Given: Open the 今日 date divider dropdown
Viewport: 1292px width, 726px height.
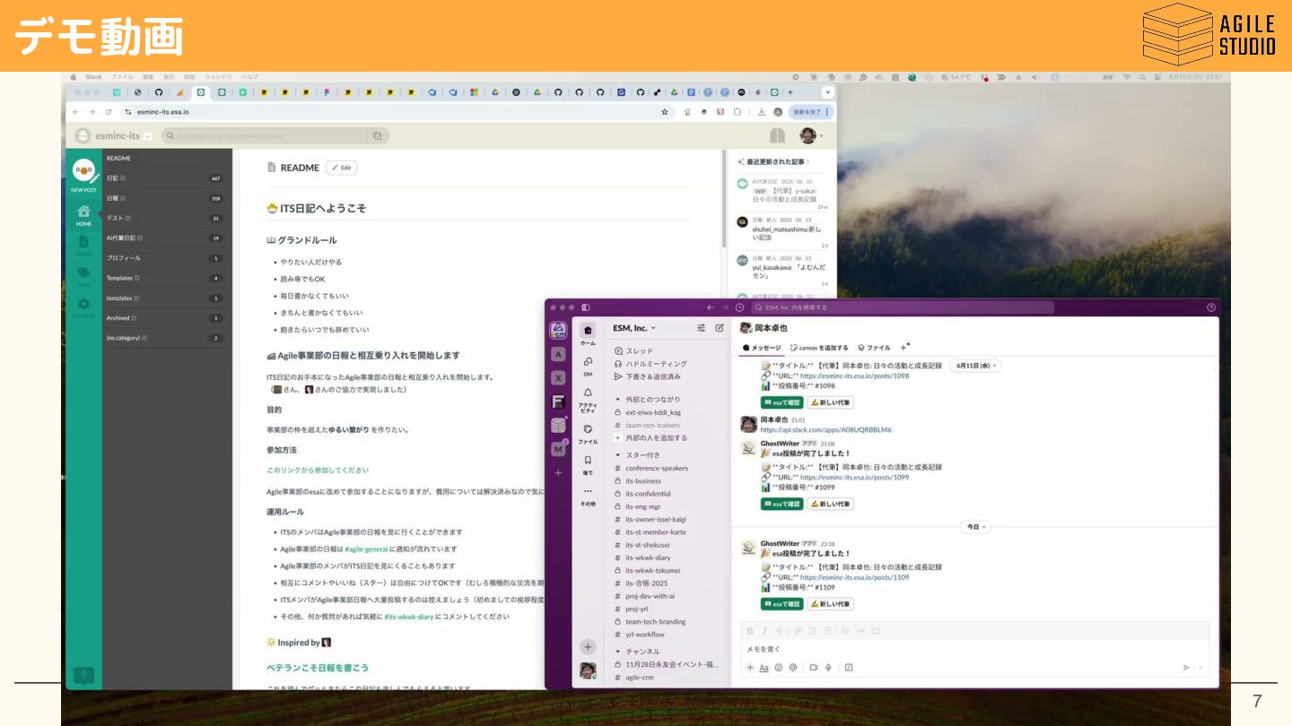Looking at the screenshot, I should click(975, 527).
